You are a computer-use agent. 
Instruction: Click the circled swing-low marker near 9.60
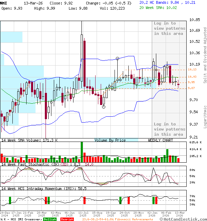tap(103, 107)
